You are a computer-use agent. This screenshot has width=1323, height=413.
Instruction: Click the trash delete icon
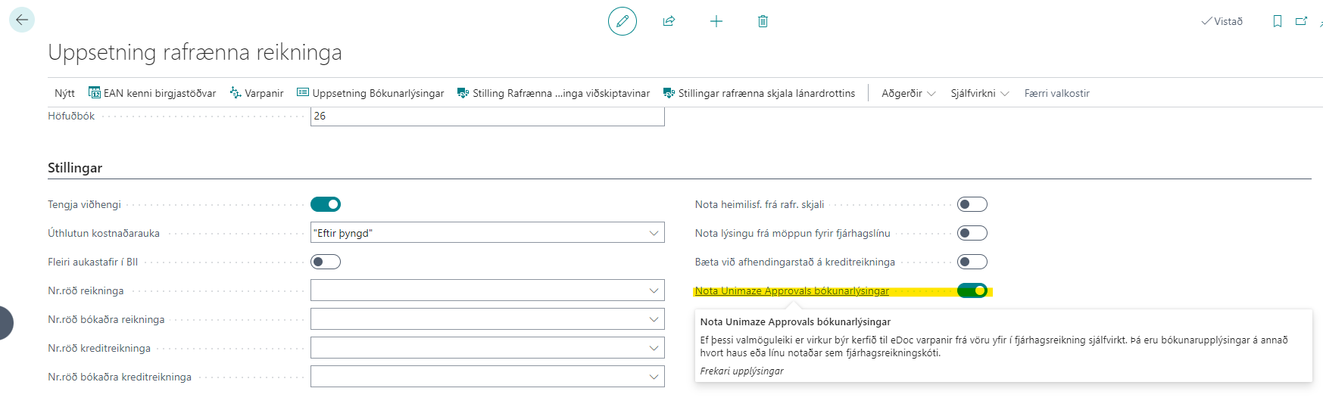coord(763,21)
